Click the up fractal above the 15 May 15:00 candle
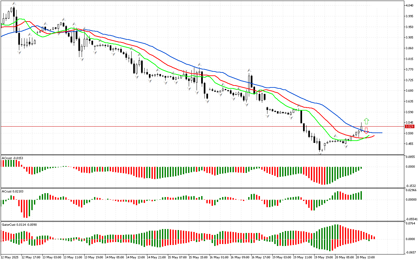The width and height of the screenshot is (418, 261). tap(199, 65)
